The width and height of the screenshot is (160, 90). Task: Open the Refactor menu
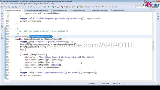17,4
